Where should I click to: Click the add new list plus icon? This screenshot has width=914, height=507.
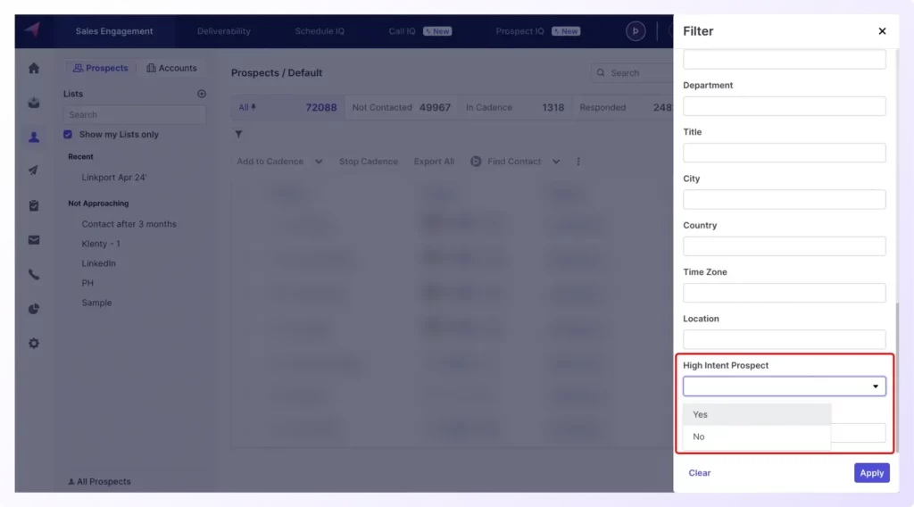202,94
